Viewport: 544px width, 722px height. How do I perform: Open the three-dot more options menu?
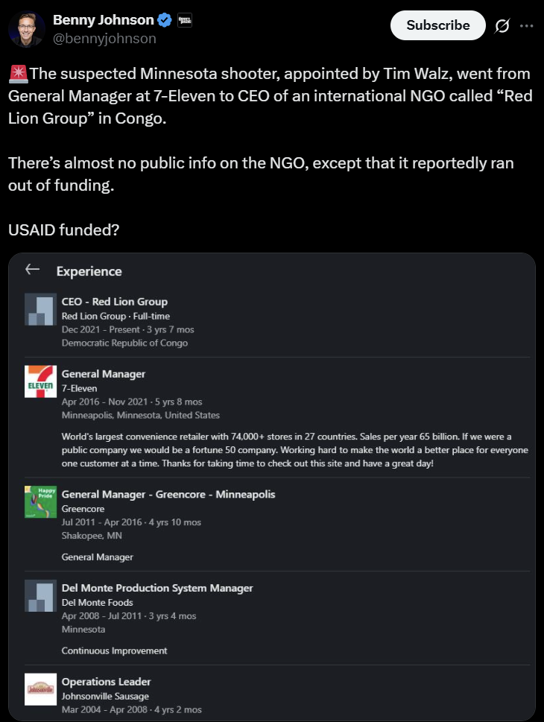526,25
